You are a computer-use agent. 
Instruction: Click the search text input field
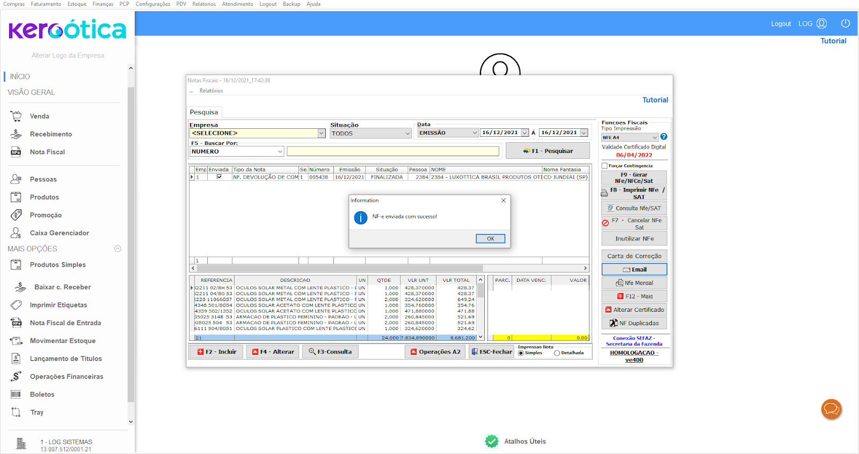tap(393, 151)
